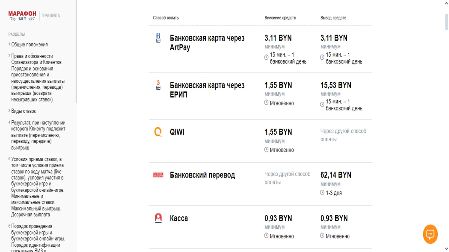Click Касса deposit amount 0,93 BYN
449x252 pixels.
pyautogui.click(x=278, y=218)
